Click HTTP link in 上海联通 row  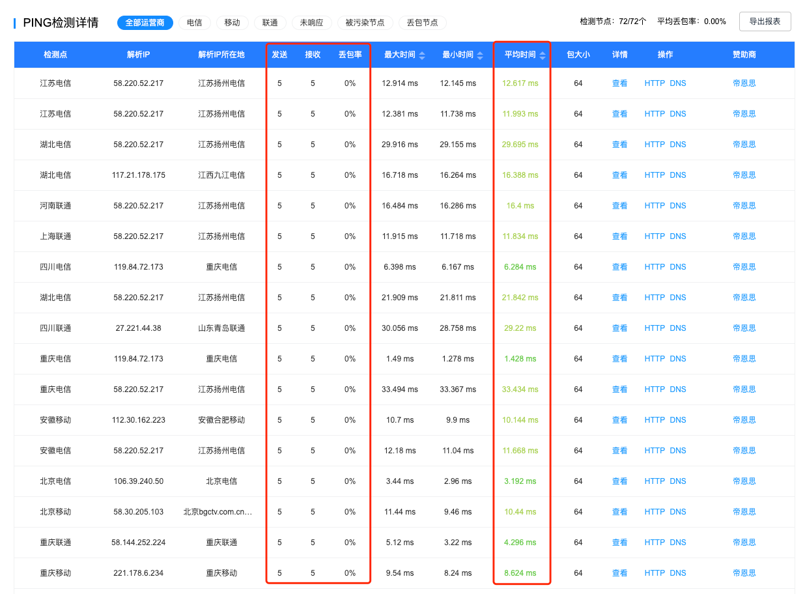(x=655, y=236)
